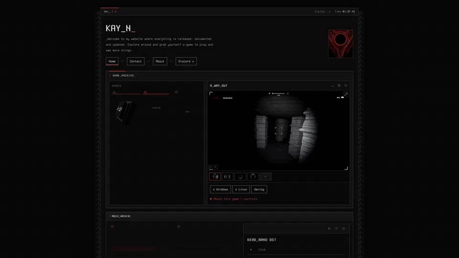Screen dimensions: 459x258
Task: Click the Visits counter text
Action: point(323,11)
